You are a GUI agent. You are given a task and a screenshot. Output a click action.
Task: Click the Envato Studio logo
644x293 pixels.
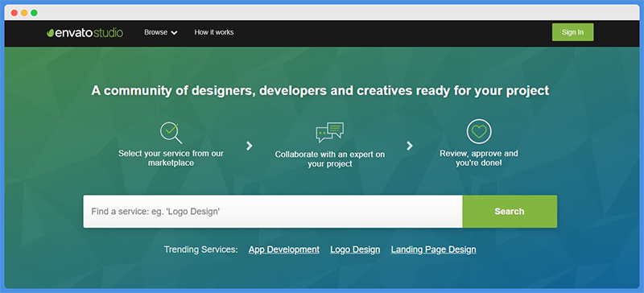coord(85,33)
